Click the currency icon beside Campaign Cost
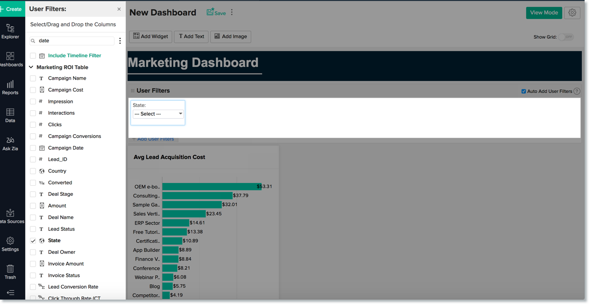 point(42,90)
